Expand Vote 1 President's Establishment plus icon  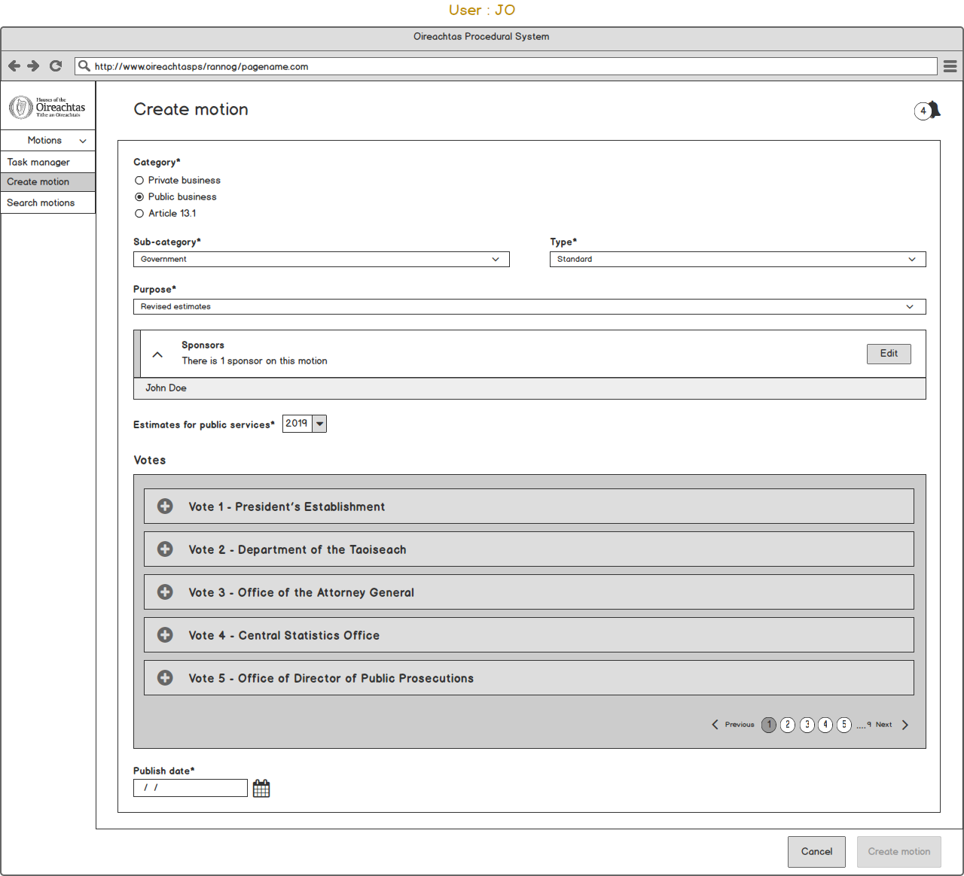(165, 506)
